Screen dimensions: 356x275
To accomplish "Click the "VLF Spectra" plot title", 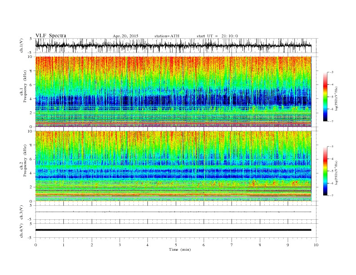I will [51, 35].
